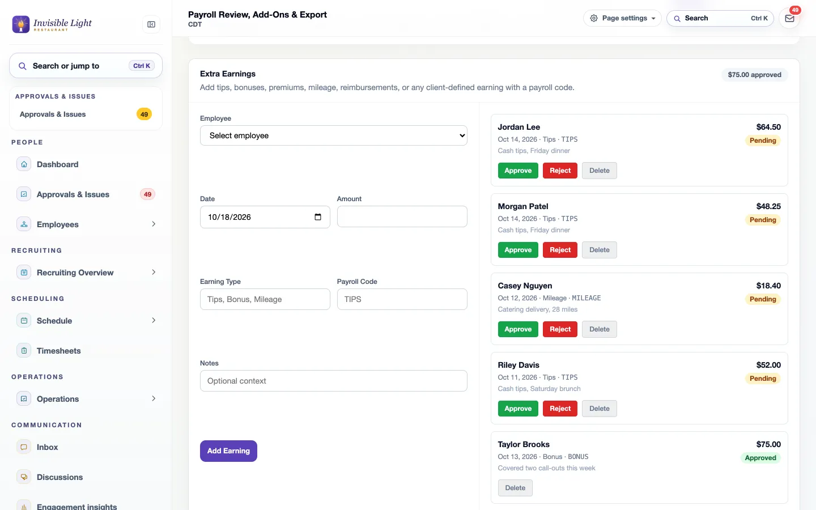Click the Dashboard home icon
Screen dimensions: 816x510
click(24, 164)
